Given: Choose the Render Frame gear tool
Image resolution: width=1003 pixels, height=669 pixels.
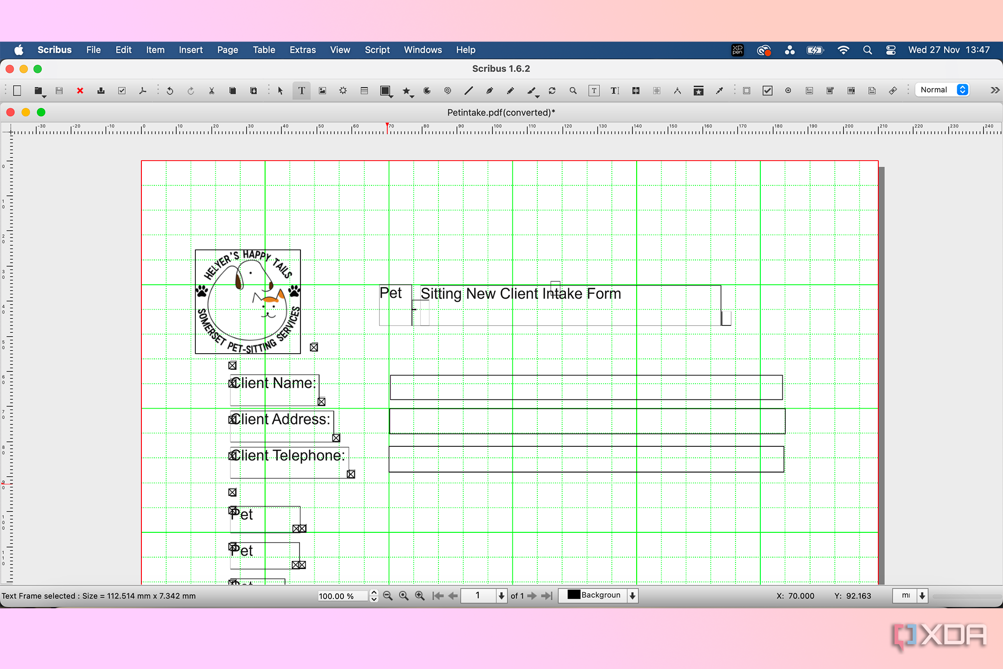Looking at the screenshot, I should click(343, 91).
